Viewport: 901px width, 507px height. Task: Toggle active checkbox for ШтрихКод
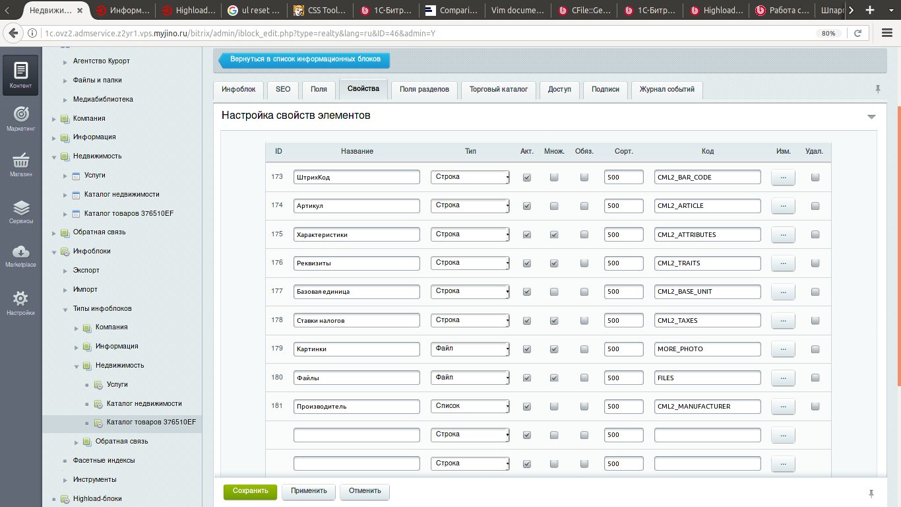click(x=527, y=178)
